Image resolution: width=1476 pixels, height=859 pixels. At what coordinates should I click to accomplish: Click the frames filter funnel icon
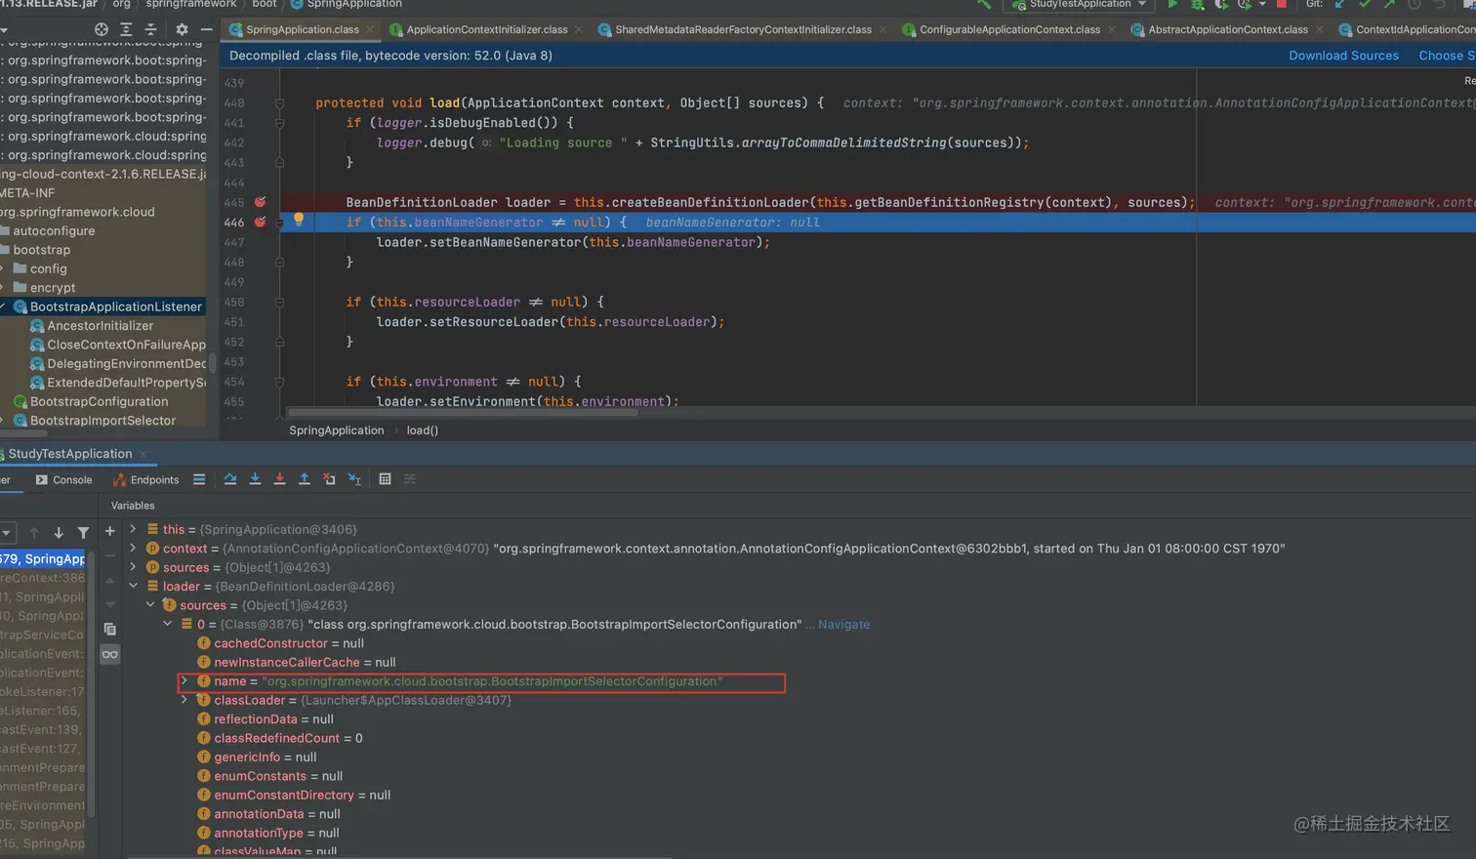pos(84,533)
